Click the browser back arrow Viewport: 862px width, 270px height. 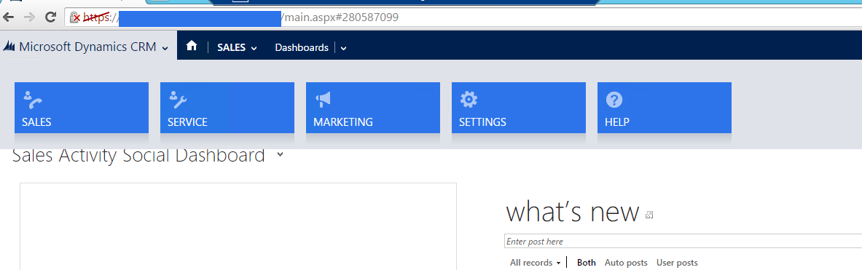9,17
